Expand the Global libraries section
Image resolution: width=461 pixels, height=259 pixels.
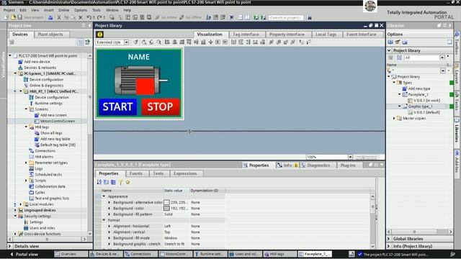click(389, 239)
